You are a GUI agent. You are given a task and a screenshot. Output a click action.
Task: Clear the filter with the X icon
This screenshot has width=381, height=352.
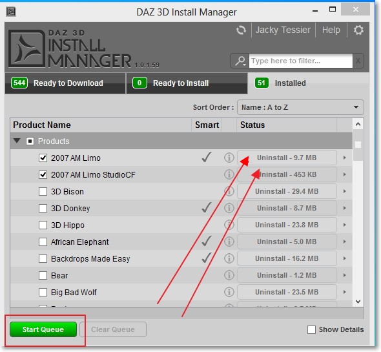pos(358,61)
